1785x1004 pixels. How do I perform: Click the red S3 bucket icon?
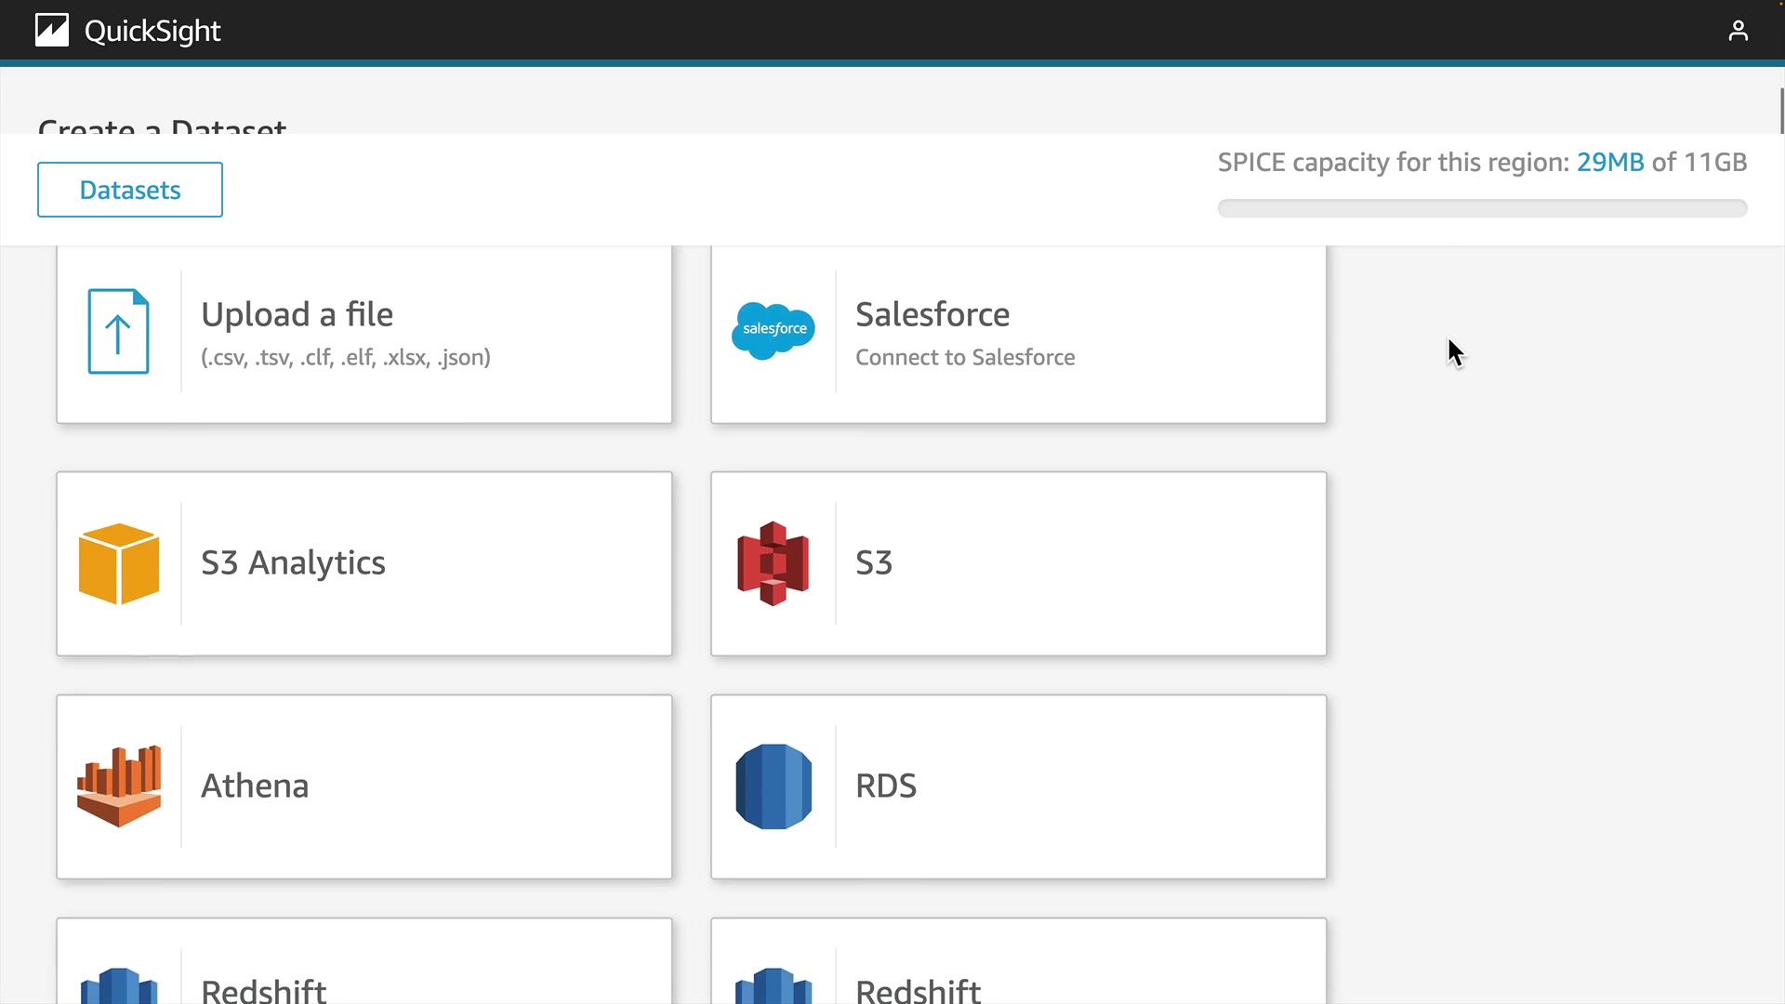773,563
